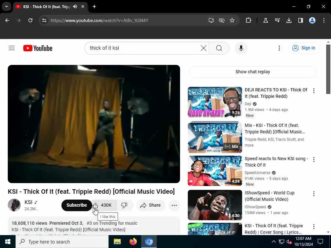
Task: Open Firefox from the taskbar
Action: click(x=133, y=242)
